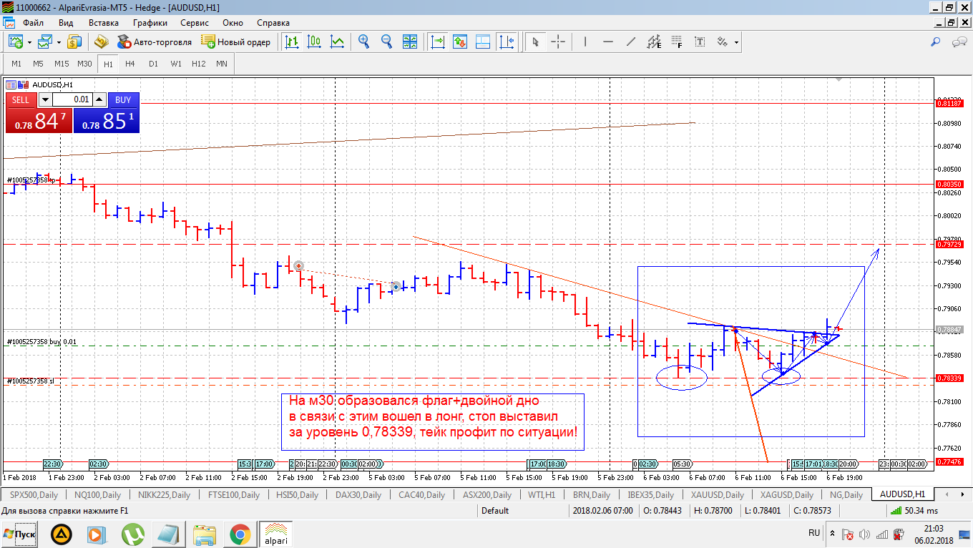Screen dimensions: 973x548
Task: Switch to H4 timeframe
Action: point(130,64)
